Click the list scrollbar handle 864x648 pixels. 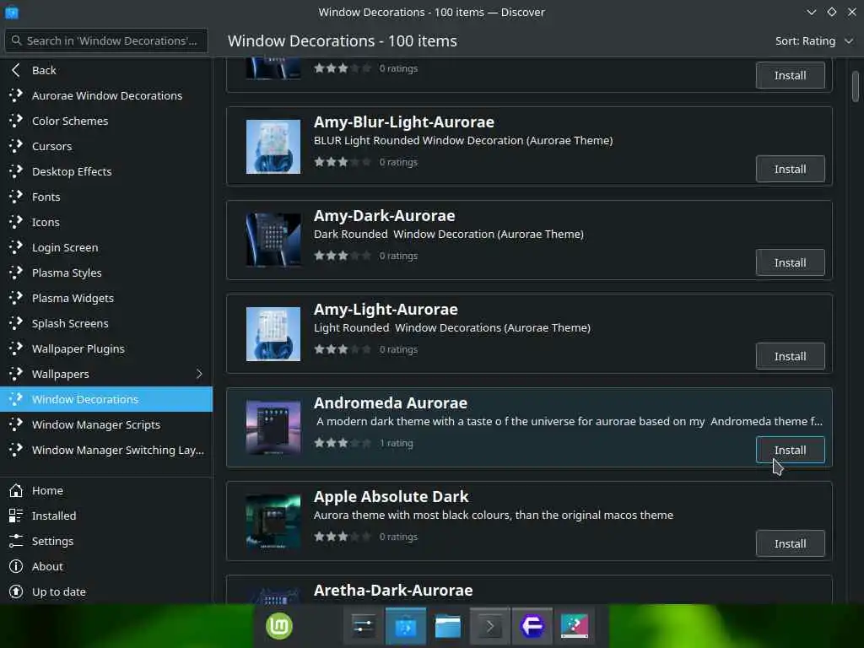(856, 87)
